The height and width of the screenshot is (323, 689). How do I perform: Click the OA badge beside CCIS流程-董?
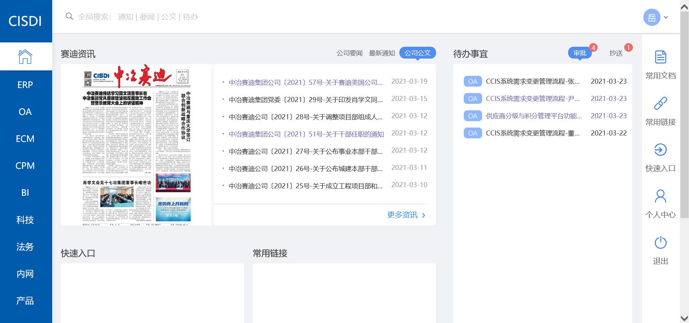[472, 133]
